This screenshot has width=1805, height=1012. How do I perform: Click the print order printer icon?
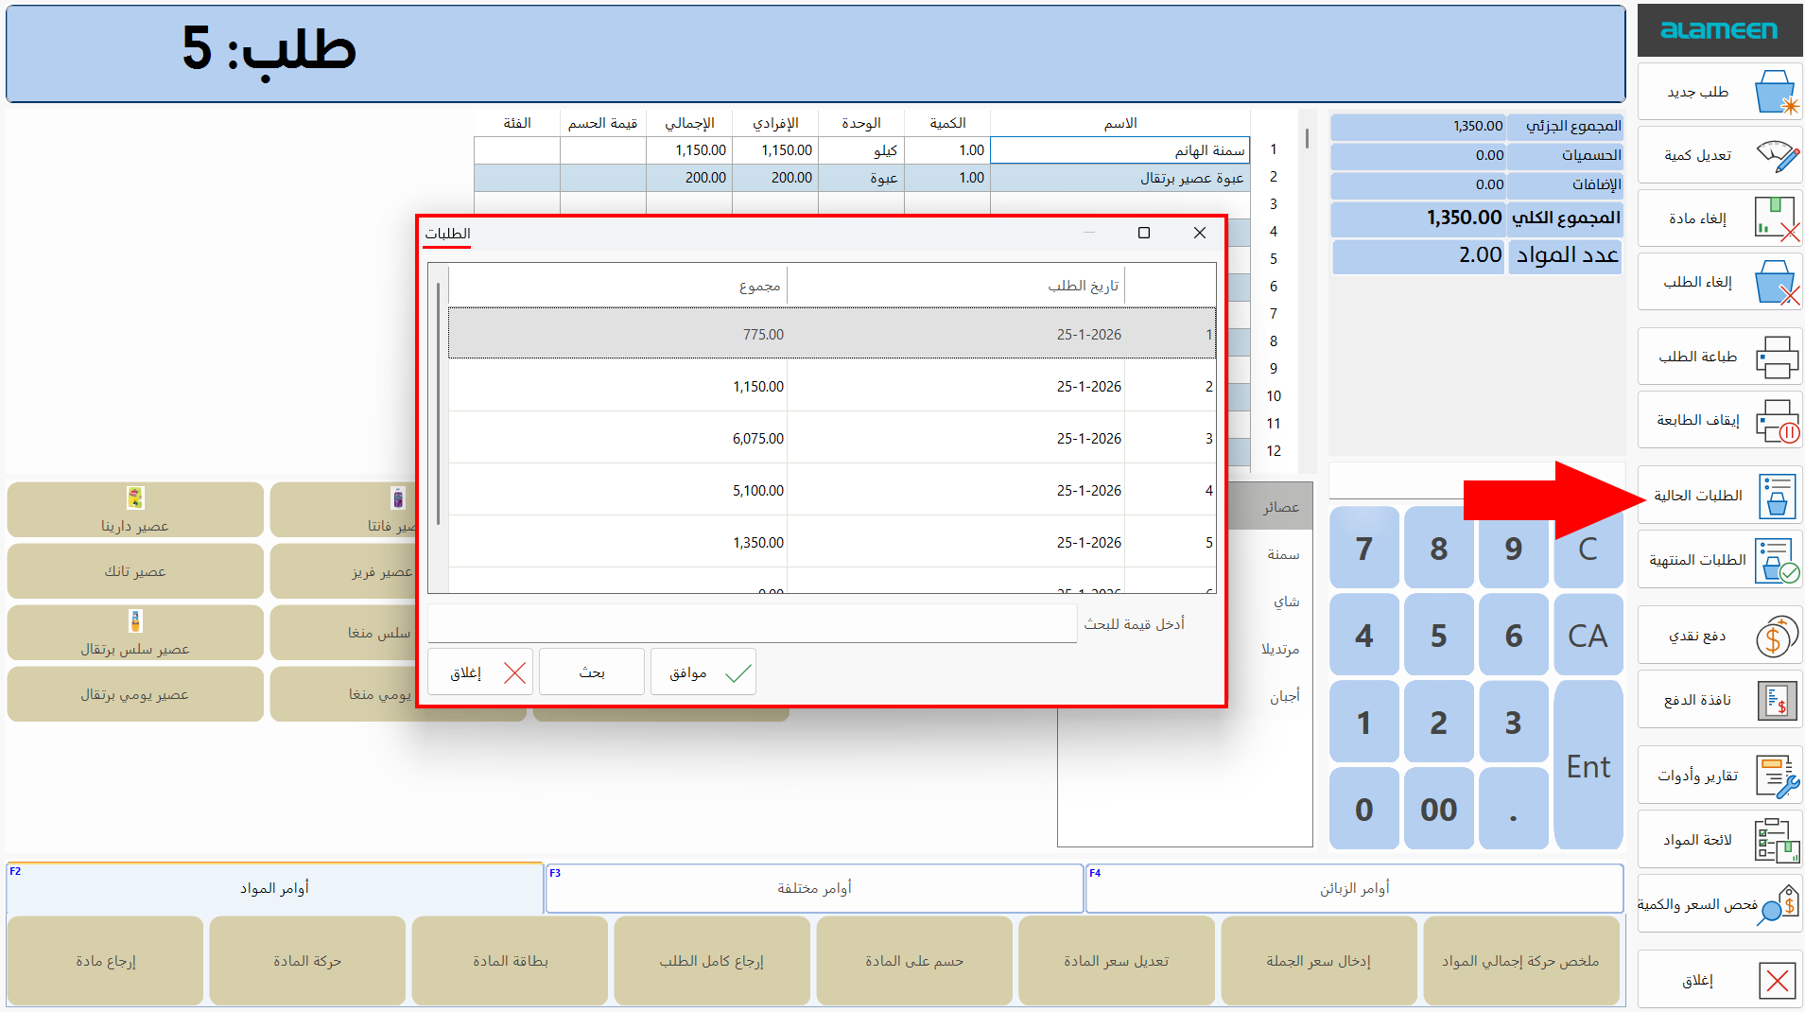(1776, 358)
